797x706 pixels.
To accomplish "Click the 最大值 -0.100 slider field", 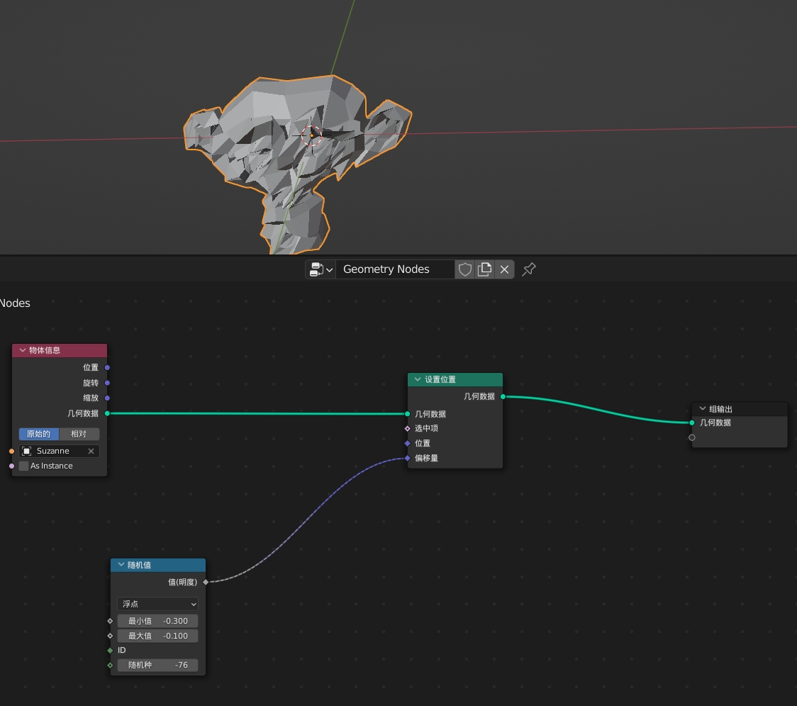I will point(157,636).
